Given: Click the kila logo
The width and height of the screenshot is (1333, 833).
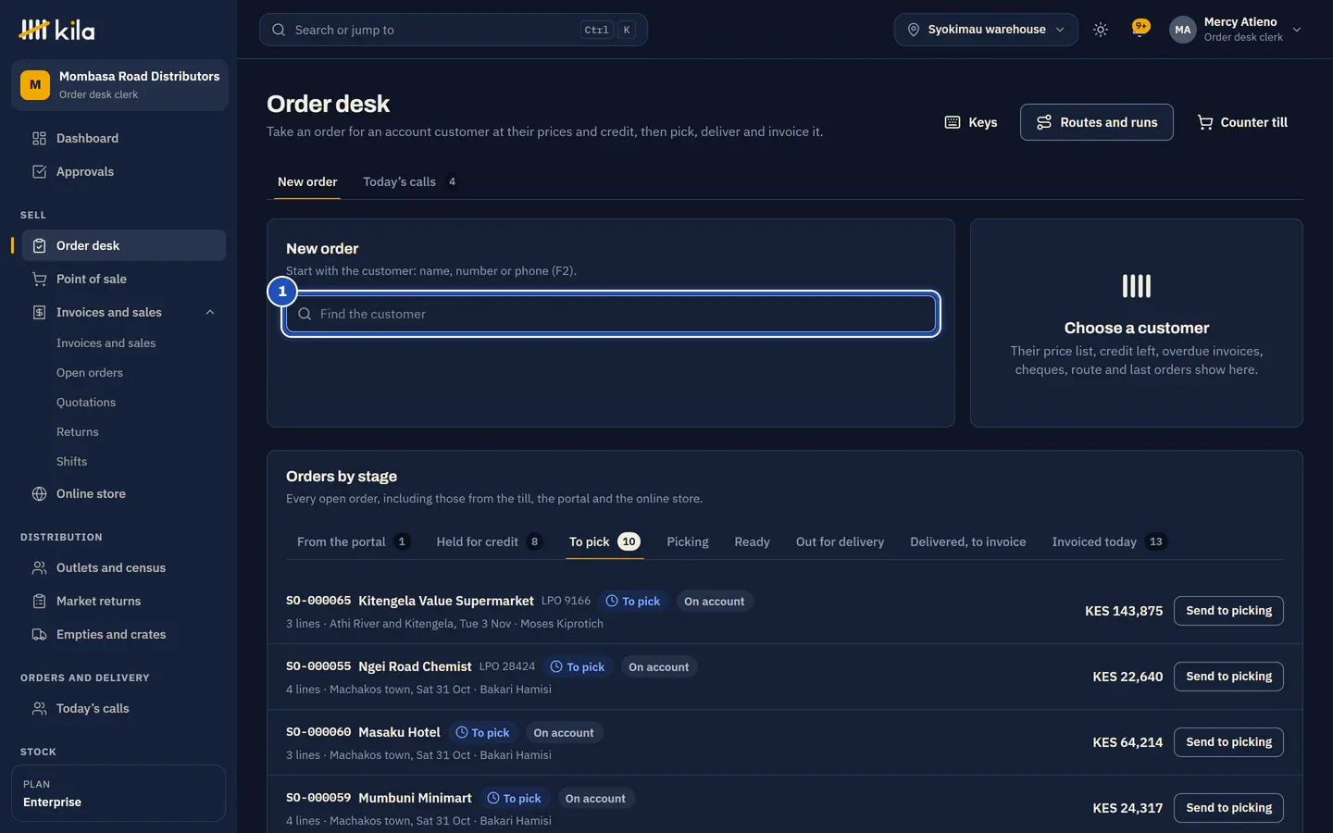Looking at the screenshot, I should pyautogui.click(x=56, y=30).
